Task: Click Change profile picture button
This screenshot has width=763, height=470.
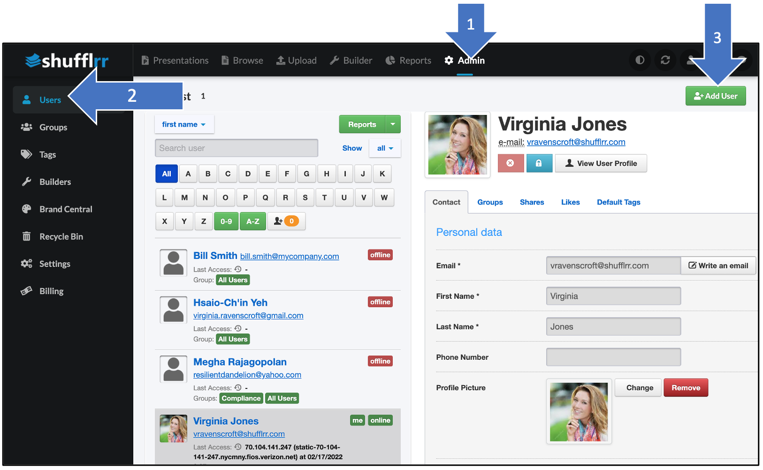Action: click(x=638, y=388)
